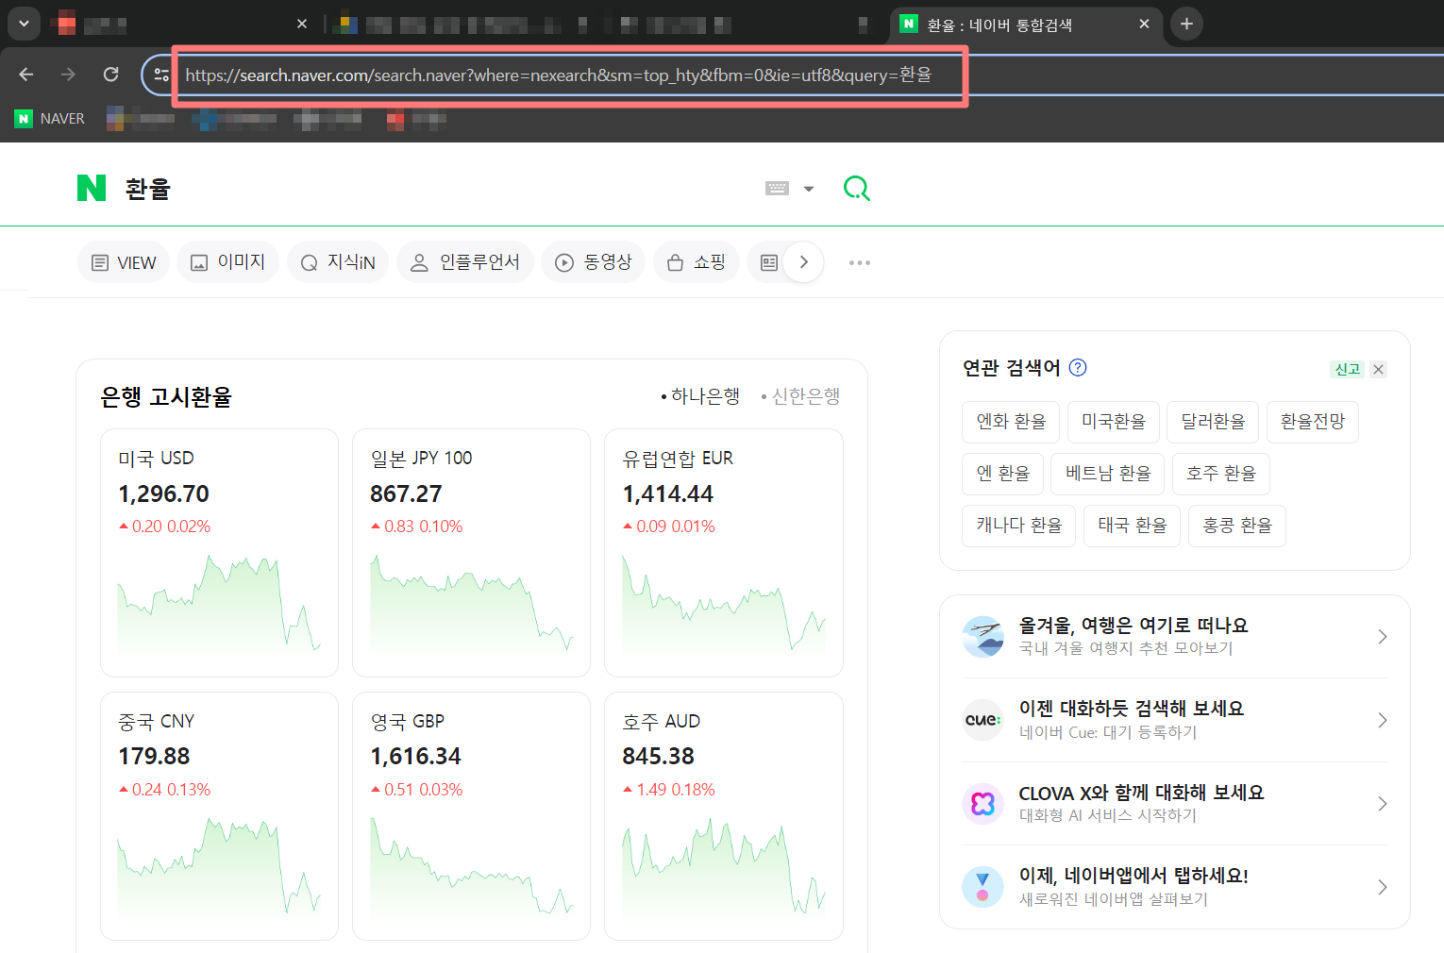
Task: Click related search 홍콩 환율
Action: (x=1237, y=526)
